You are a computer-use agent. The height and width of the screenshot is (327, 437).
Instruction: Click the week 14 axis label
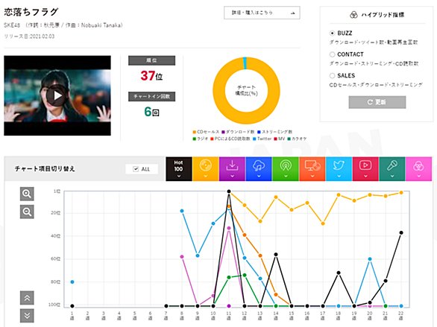point(276,316)
